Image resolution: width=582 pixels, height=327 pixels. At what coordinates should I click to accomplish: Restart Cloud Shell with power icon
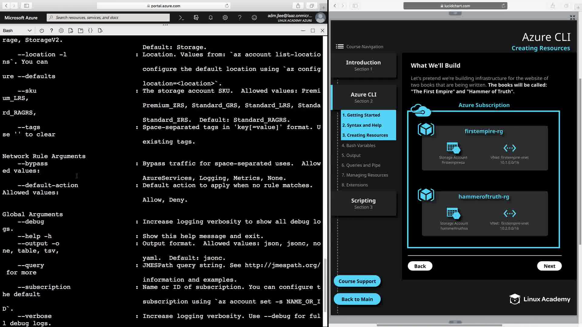[x=42, y=31]
